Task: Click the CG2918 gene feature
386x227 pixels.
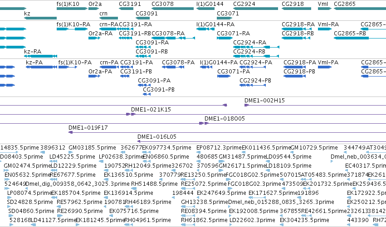Action: [x=296, y=9]
